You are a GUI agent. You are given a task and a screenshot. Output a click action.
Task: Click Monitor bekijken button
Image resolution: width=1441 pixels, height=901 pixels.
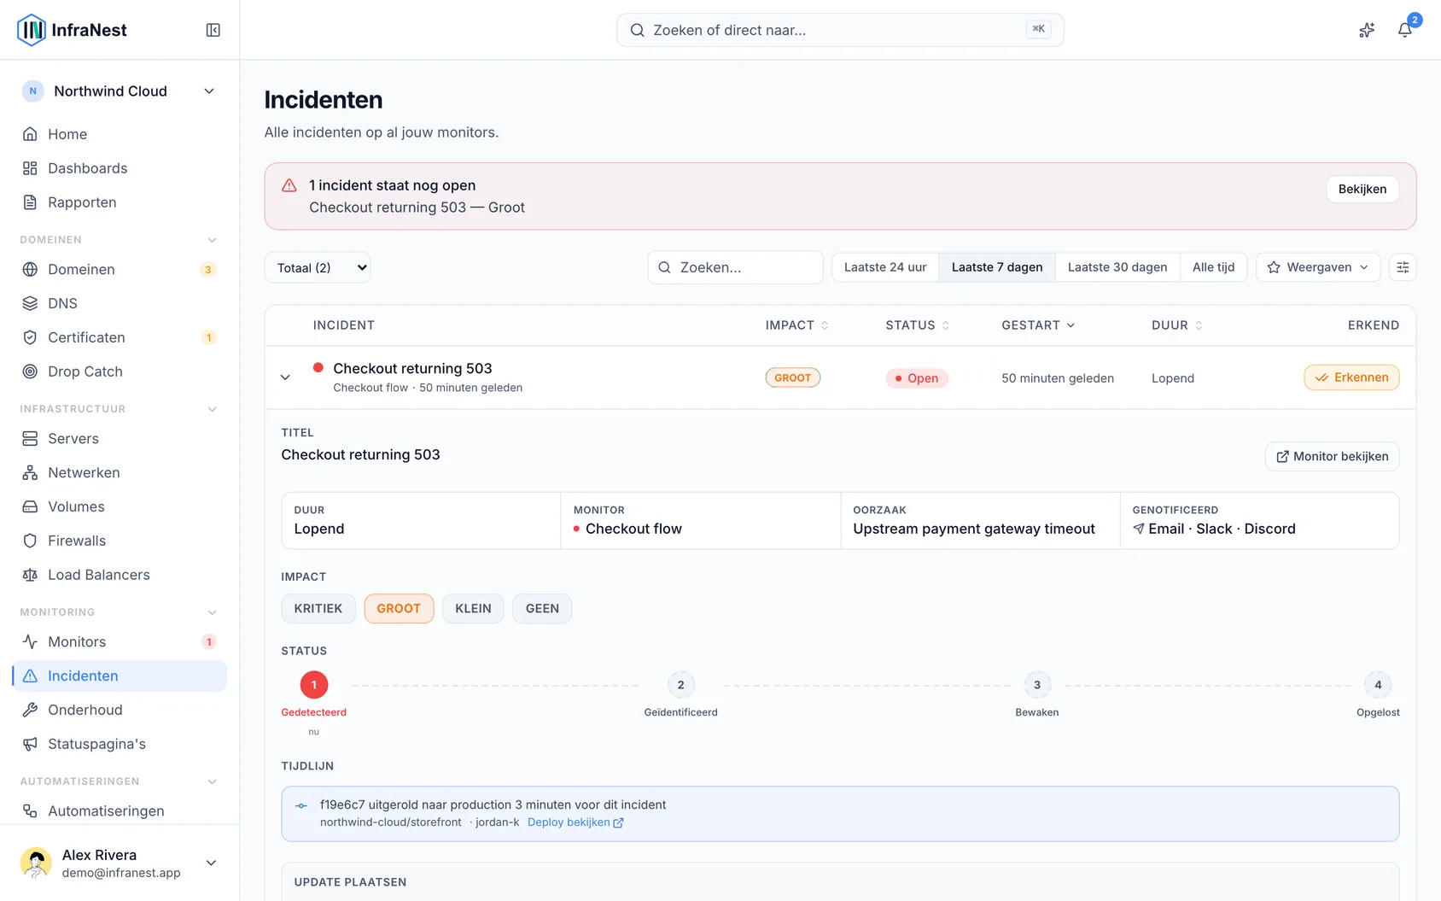[1332, 456]
